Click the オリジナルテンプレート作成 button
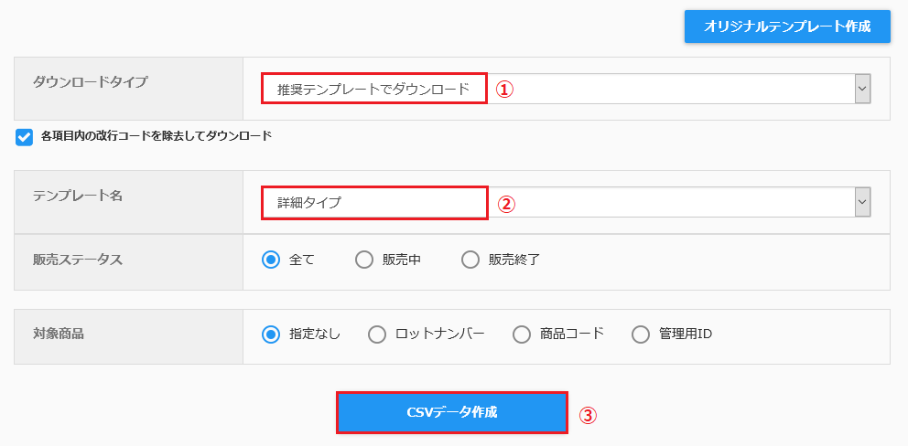Viewport: 908px width, 446px height. pos(787,27)
